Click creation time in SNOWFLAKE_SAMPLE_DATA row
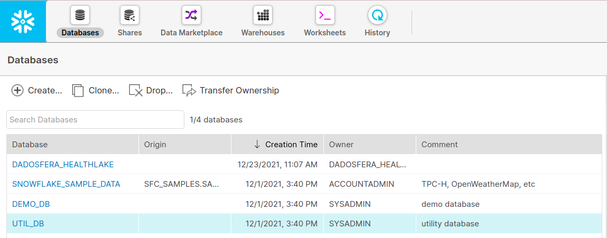 [x=282, y=184]
